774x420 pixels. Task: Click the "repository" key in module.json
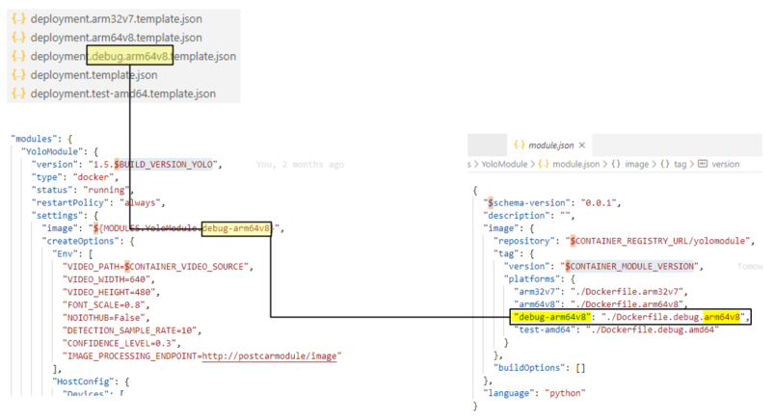coord(523,242)
